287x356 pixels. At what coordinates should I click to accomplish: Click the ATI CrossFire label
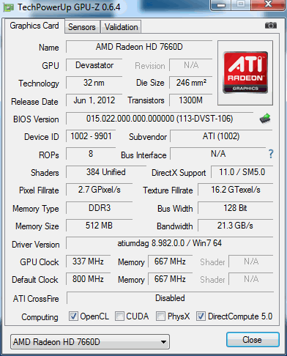[x=36, y=299]
